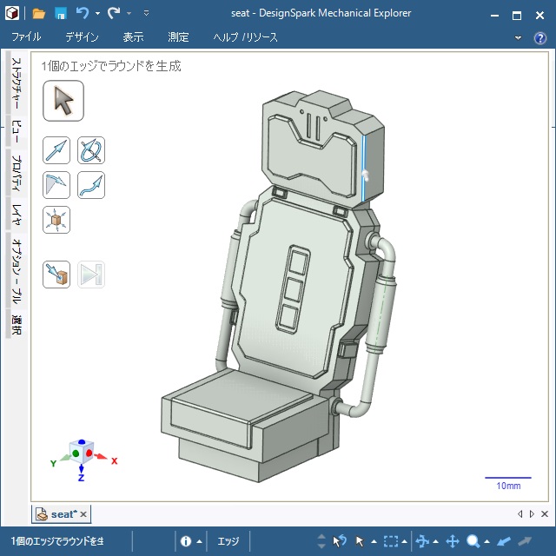Open file using folder icon
The height and width of the screenshot is (556, 556).
pyautogui.click(x=39, y=14)
